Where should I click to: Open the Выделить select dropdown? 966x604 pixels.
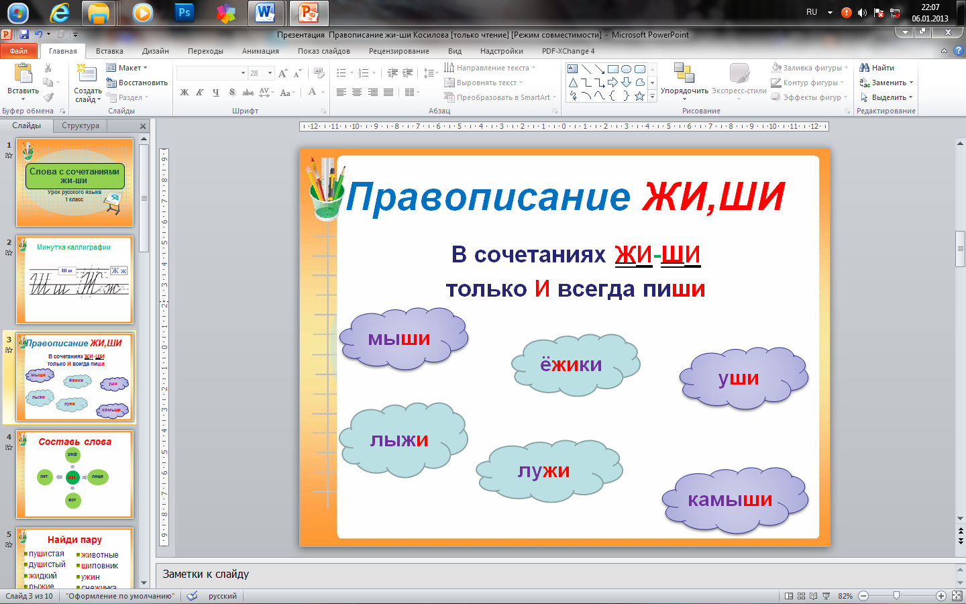point(886,97)
